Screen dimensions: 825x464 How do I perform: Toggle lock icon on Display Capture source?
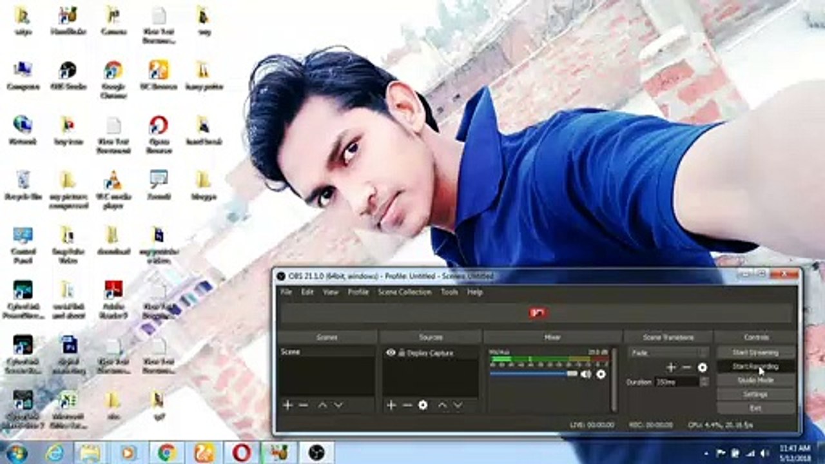pyautogui.click(x=402, y=353)
